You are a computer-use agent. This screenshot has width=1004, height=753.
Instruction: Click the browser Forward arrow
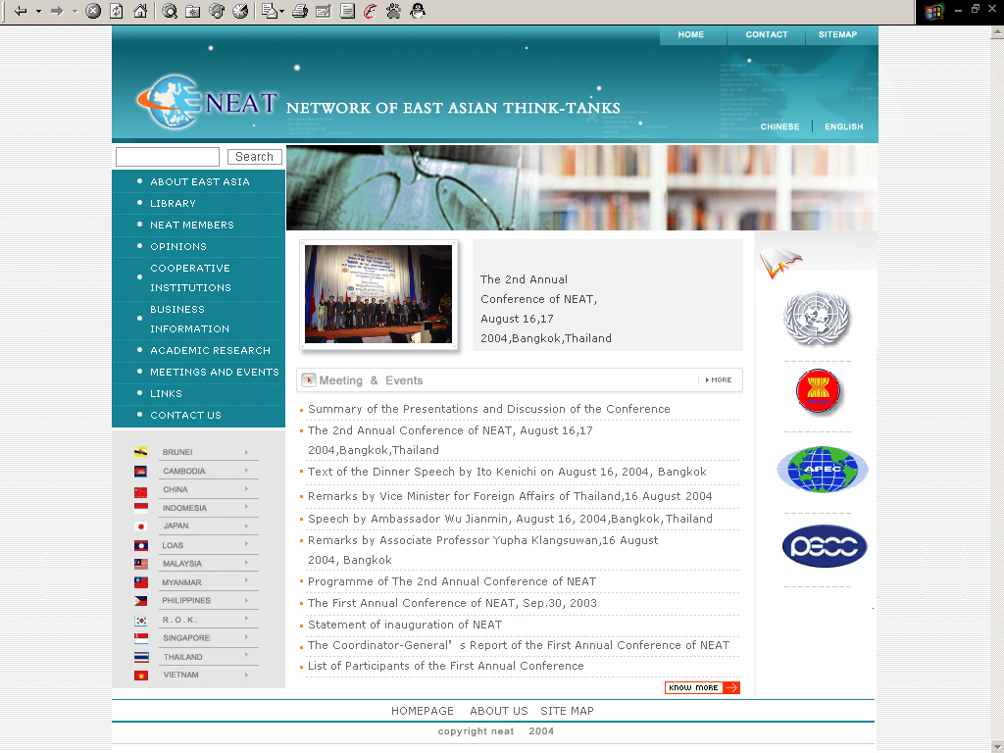57,11
